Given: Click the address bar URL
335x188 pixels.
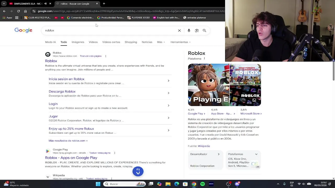Looking at the screenshot, I should pyautogui.click(x=131, y=11).
